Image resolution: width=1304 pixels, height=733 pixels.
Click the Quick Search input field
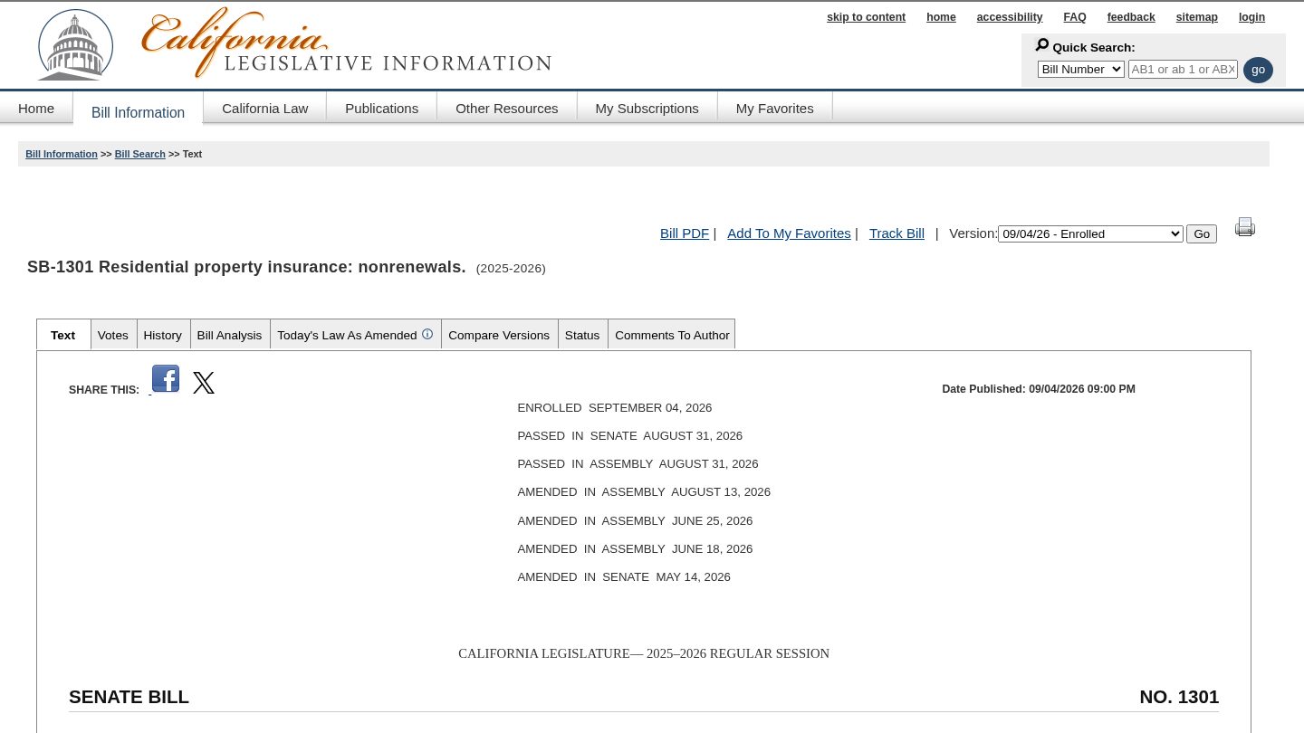[1183, 69]
